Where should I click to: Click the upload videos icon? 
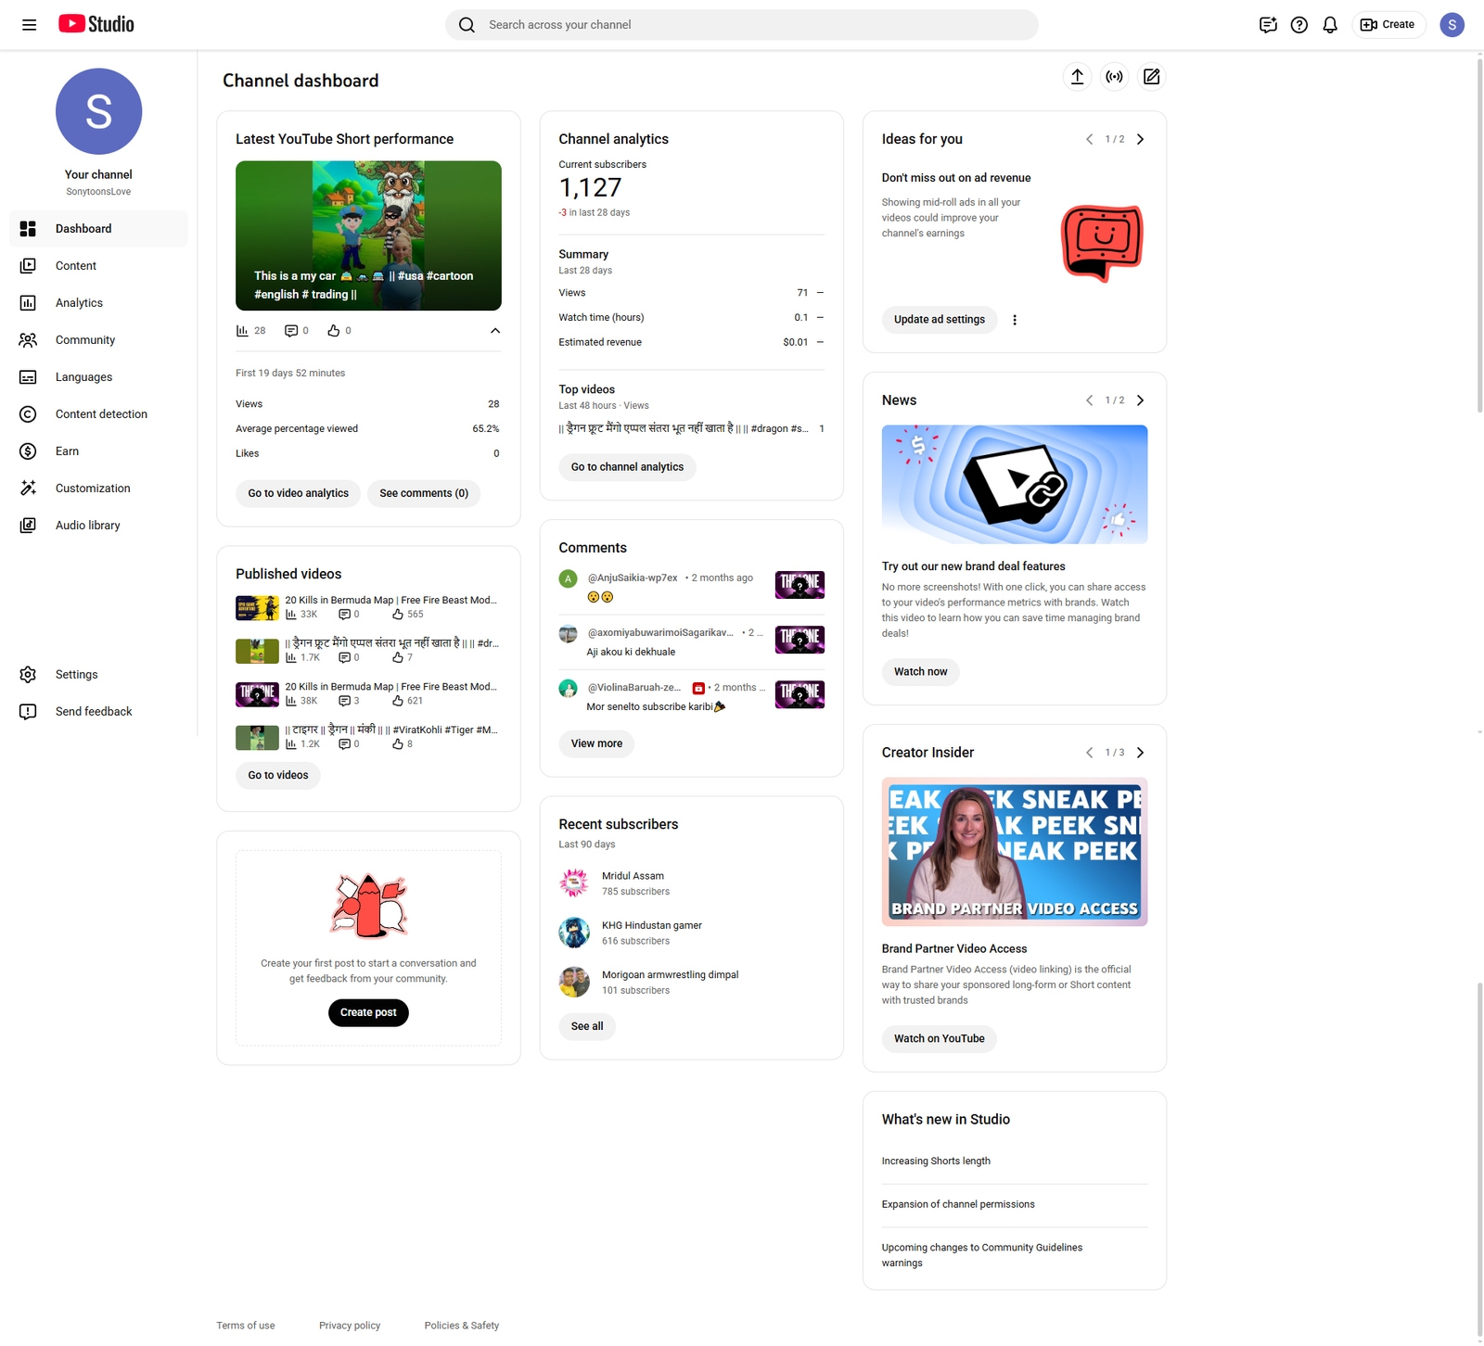[x=1077, y=77]
